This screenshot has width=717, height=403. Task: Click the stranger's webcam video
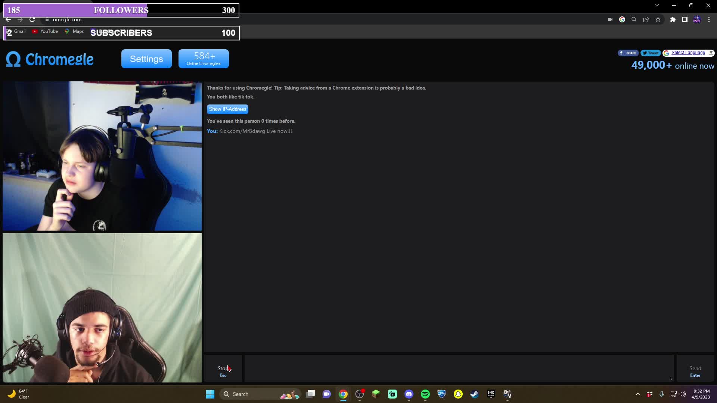[x=102, y=156]
